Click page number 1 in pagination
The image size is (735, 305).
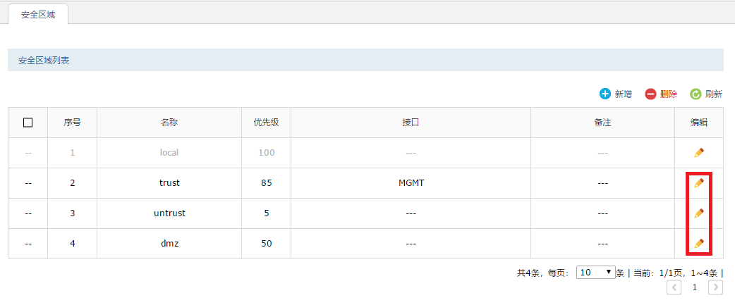point(695,287)
